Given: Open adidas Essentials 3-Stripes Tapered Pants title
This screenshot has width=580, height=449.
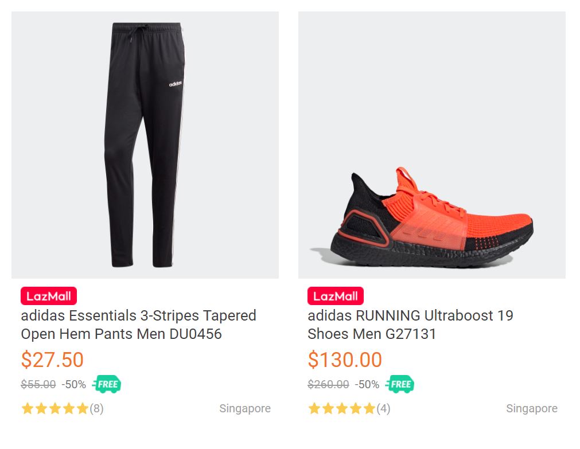Looking at the screenshot, I should click(x=138, y=325).
